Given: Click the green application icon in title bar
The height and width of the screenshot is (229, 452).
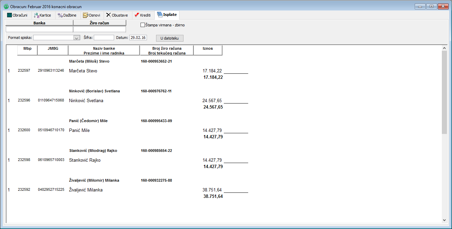Looking at the screenshot, I should pyautogui.click(x=6, y=6).
